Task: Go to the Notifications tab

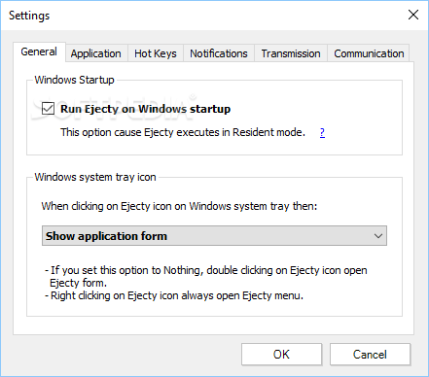Action: (219, 53)
